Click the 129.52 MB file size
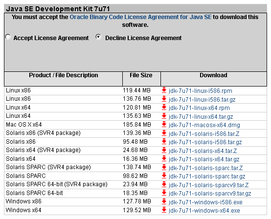271x219 pixels. [x=137, y=210]
